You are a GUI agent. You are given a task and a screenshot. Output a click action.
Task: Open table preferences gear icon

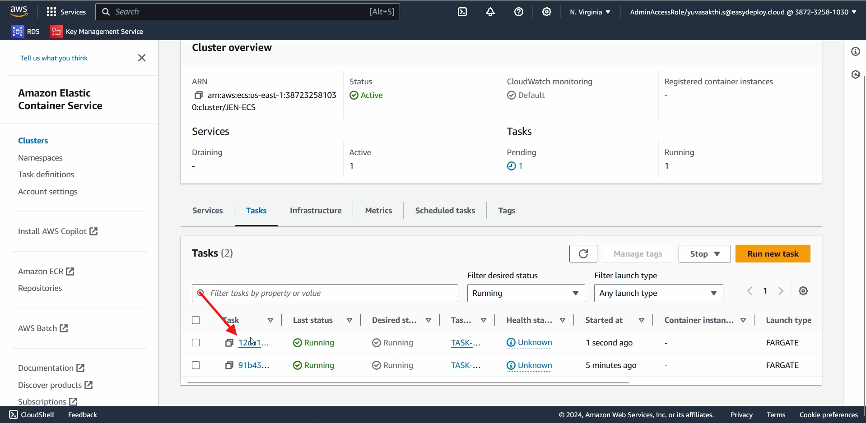point(803,291)
